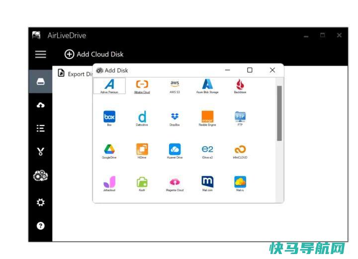Viewport: 358px width, 259px height.
Task: Select the Jottacloud service
Action: click(109, 184)
